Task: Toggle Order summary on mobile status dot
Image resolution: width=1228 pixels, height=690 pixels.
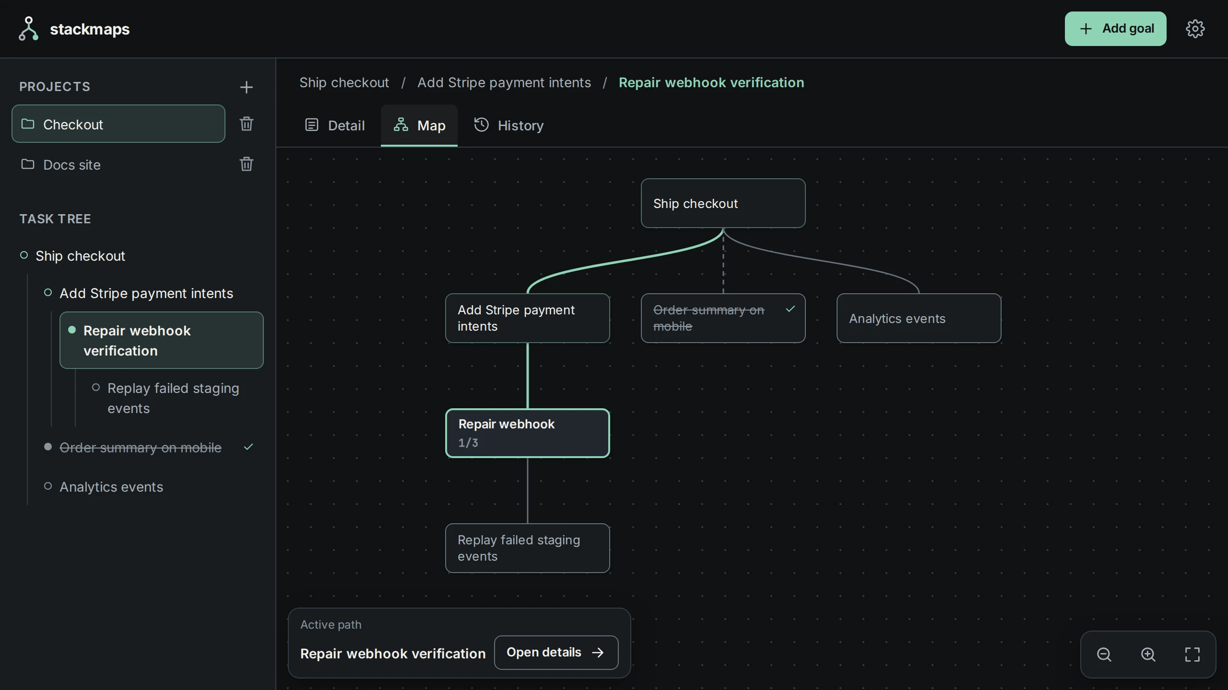Action: tap(48, 447)
